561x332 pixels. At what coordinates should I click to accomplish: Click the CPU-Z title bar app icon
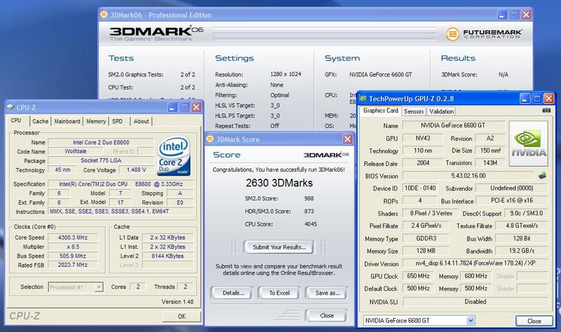click(11, 107)
